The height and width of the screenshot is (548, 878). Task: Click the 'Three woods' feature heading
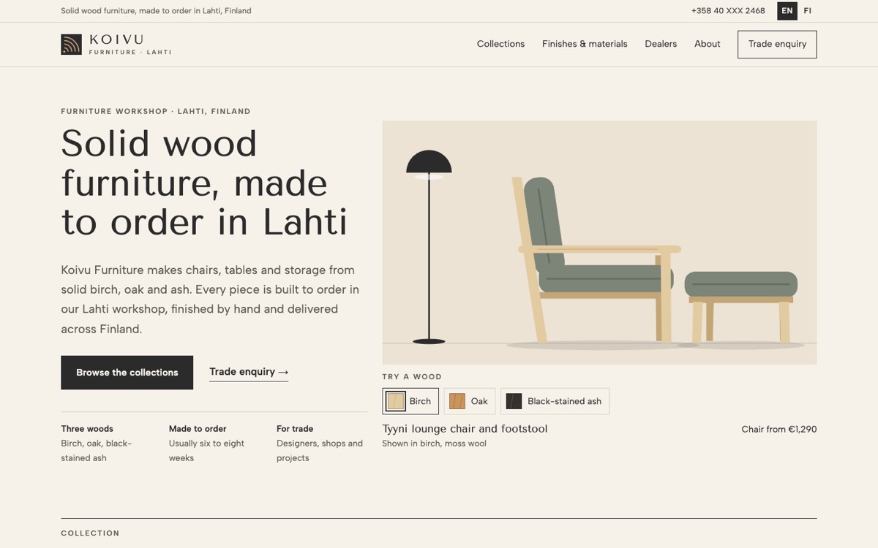tap(87, 429)
